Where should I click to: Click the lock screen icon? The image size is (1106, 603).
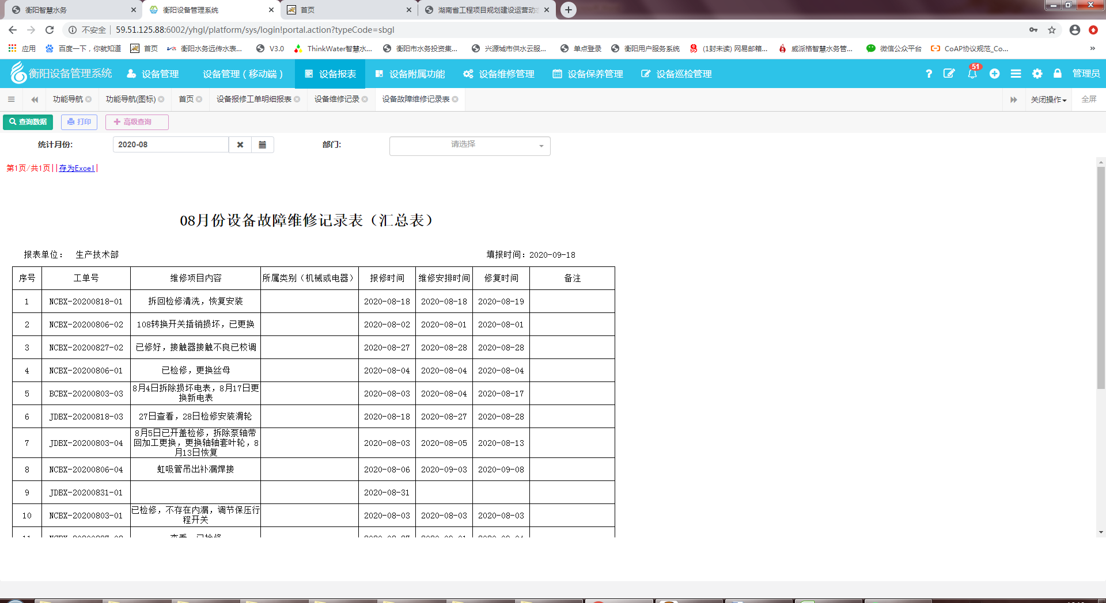1057,74
